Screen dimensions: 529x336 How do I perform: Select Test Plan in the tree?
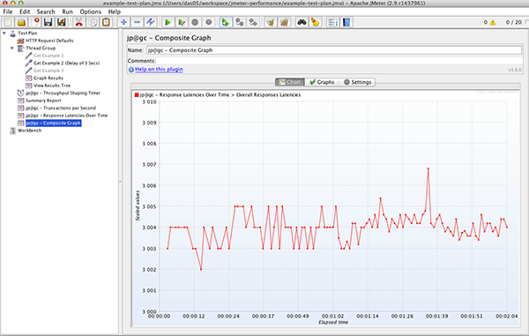(27, 33)
